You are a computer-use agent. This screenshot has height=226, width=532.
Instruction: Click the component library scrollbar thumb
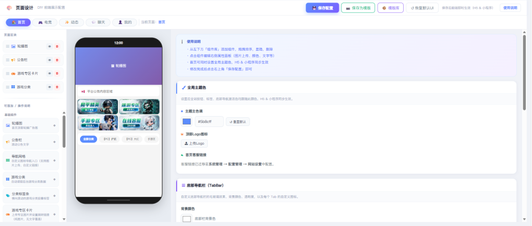pyautogui.click(x=64, y=132)
